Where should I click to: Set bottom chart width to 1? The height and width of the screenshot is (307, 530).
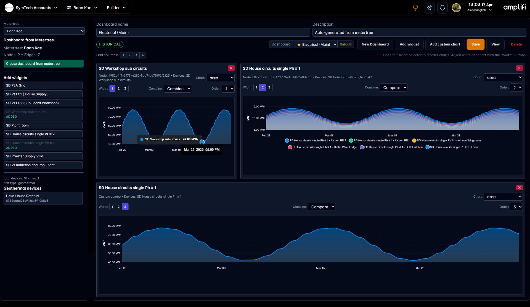click(112, 207)
